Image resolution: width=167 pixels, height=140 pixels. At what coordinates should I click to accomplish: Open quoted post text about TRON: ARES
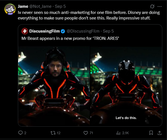70,38
